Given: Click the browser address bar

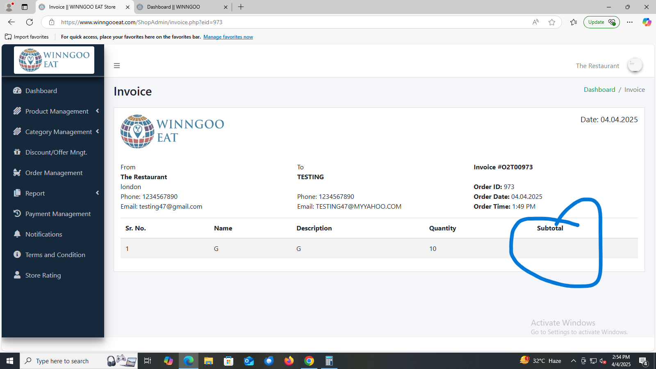Looking at the screenshot, I should [287, 22].
